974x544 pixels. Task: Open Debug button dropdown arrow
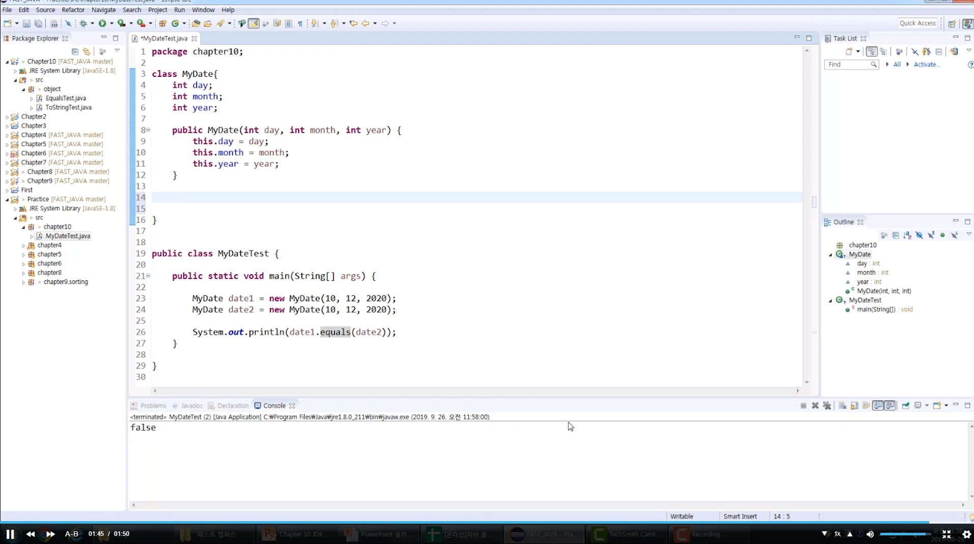[92, 23]
